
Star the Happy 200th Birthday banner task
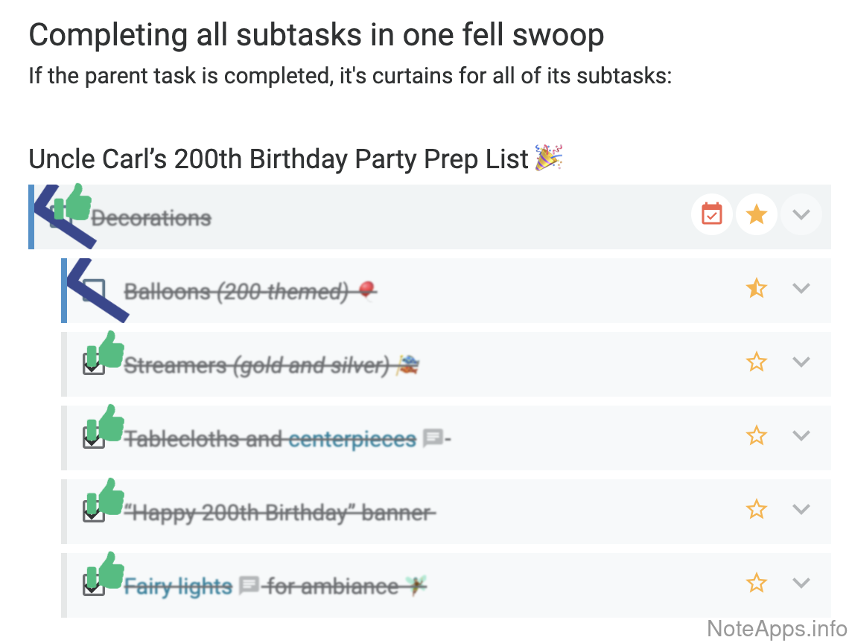757,509
